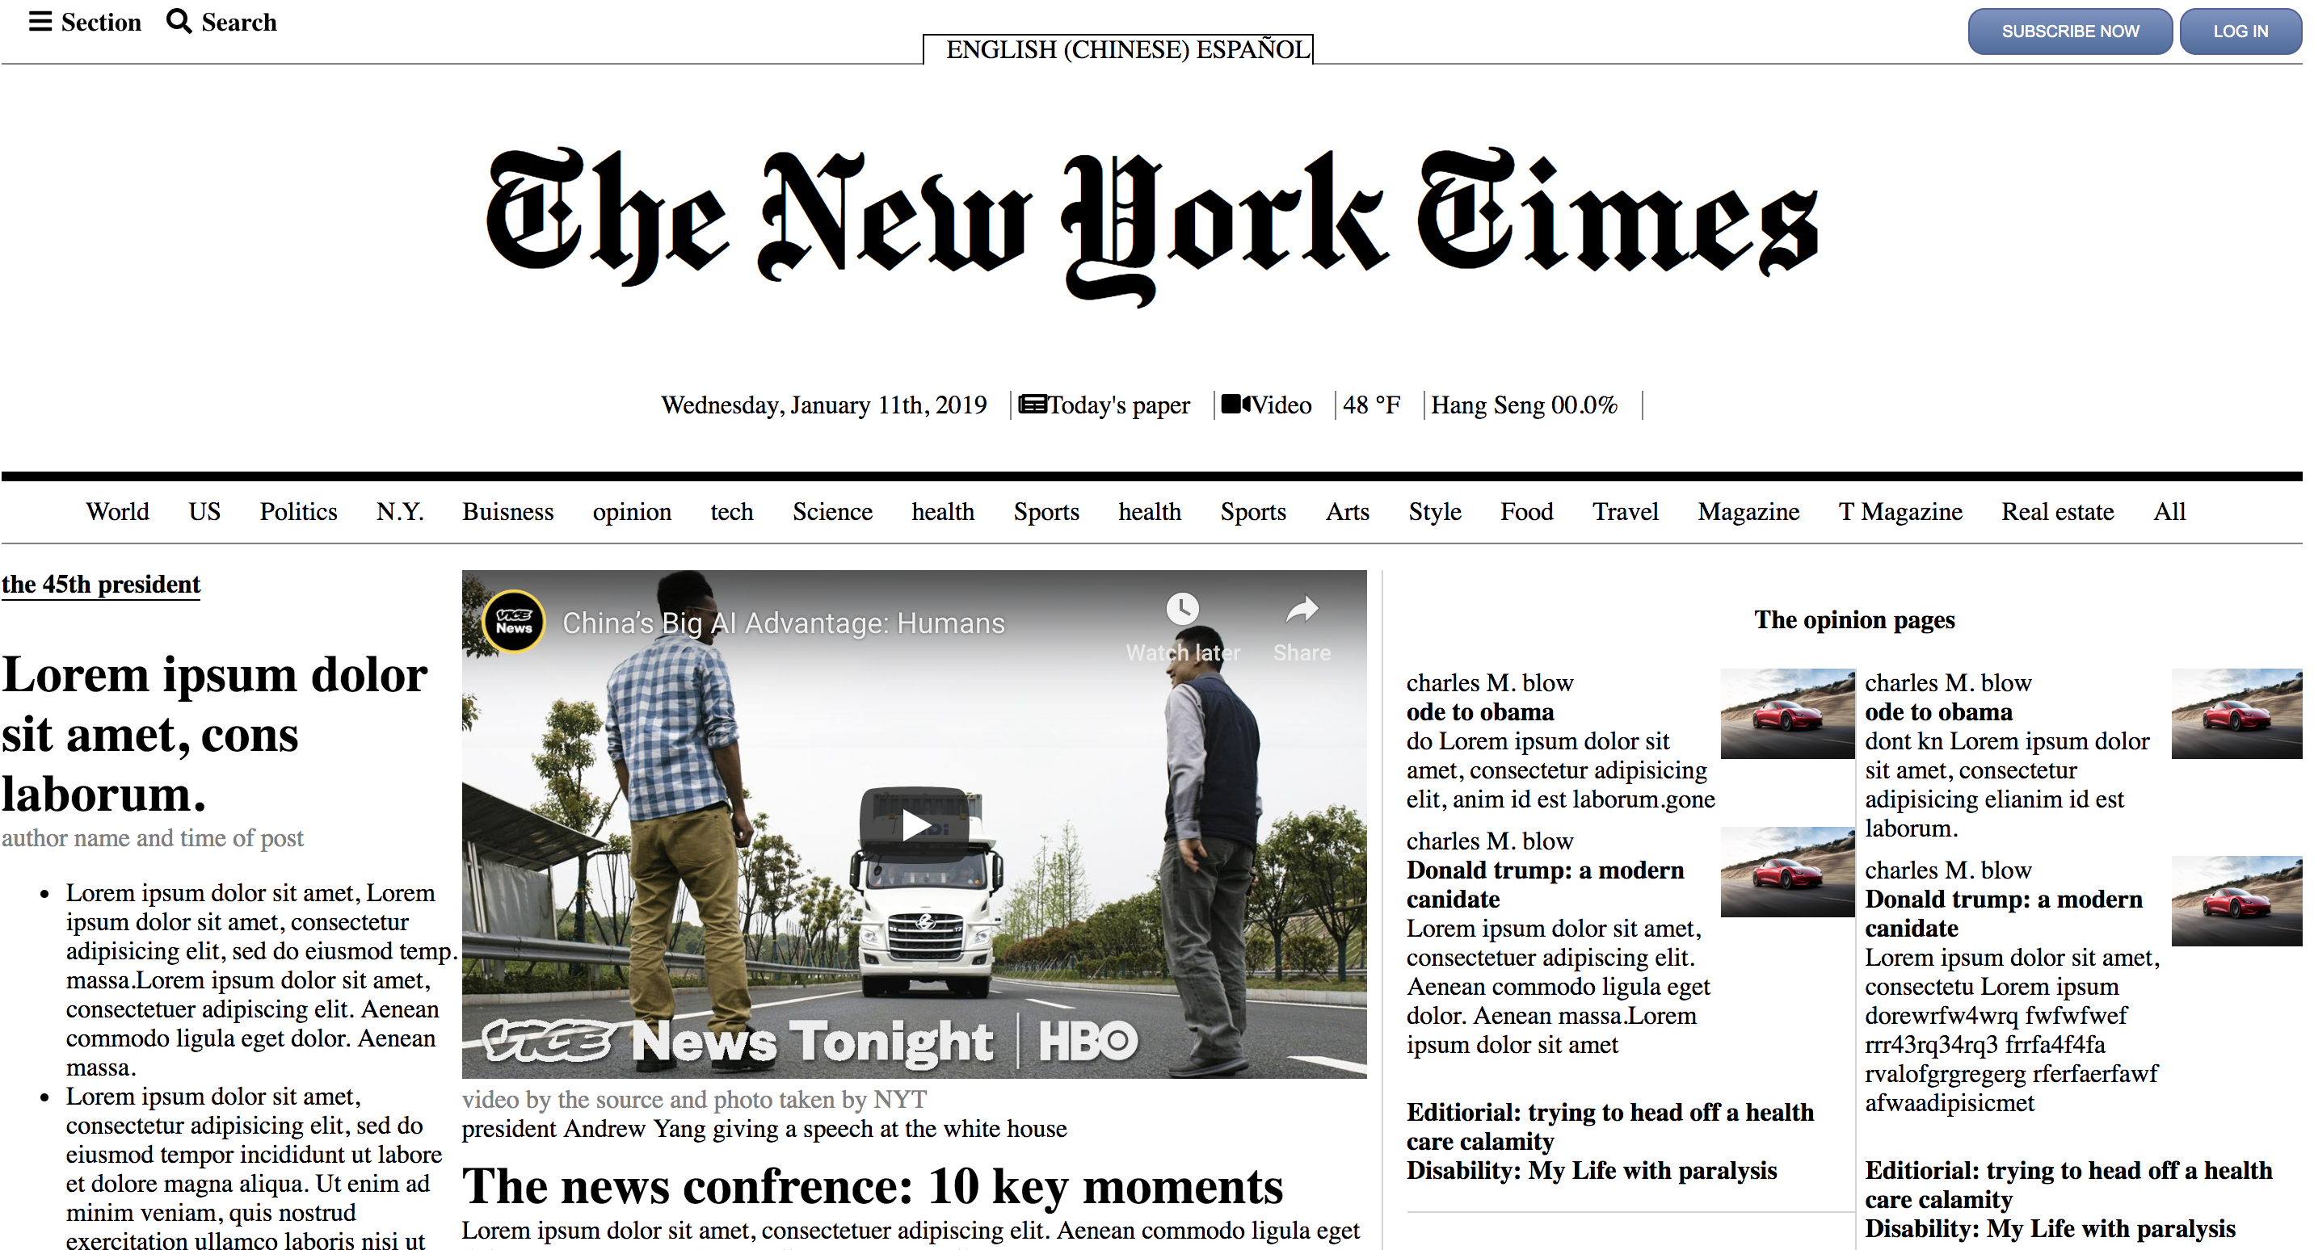Screen dimensions: 2314x1250
Task: Click the 45th president link
Action: coord(101,585)
